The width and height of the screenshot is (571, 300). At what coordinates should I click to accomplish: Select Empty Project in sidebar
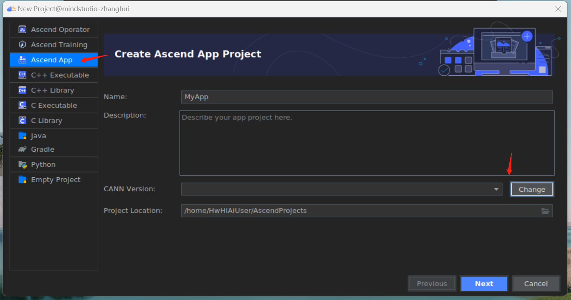coord(56,180)
